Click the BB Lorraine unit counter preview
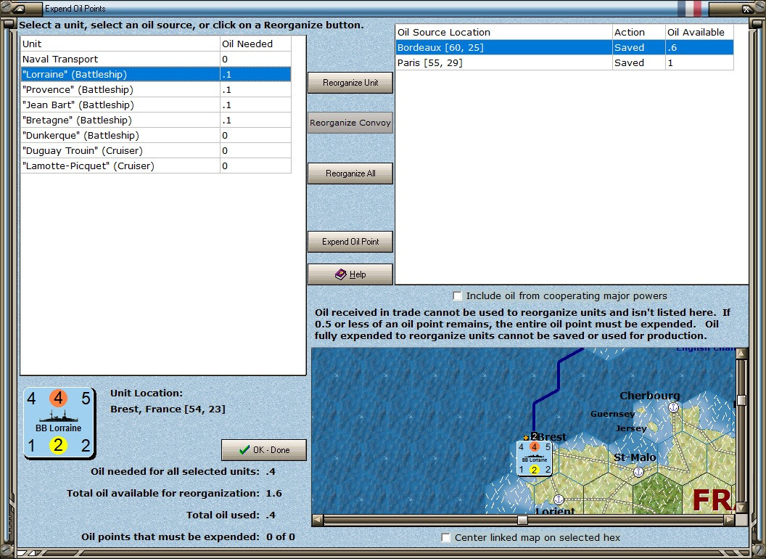This screenshot has height=559, width=766. coord(59,423)
